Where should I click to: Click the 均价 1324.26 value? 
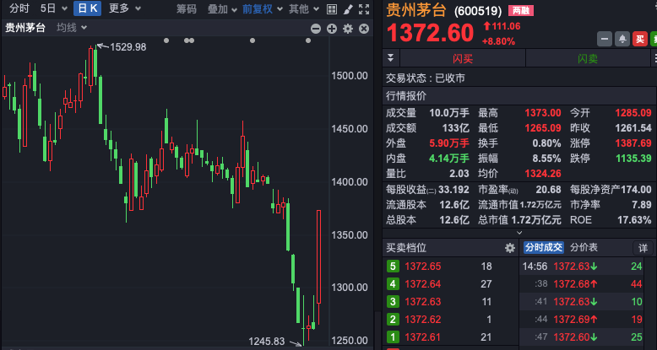(543, 174)
